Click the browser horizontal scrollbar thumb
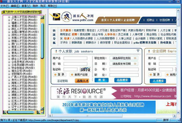Viewport: 182px width, 123px height. pyautogui.click(x=87, y=116)
